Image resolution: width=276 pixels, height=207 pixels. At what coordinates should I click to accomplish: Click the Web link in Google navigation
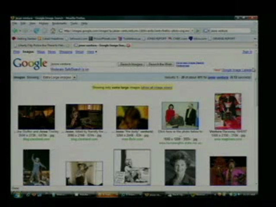17,52
